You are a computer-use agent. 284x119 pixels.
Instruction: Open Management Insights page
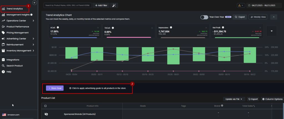click(18, 15)
